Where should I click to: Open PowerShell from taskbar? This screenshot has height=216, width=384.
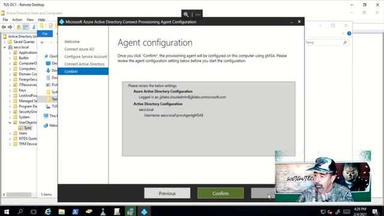[x=76, y=212]
